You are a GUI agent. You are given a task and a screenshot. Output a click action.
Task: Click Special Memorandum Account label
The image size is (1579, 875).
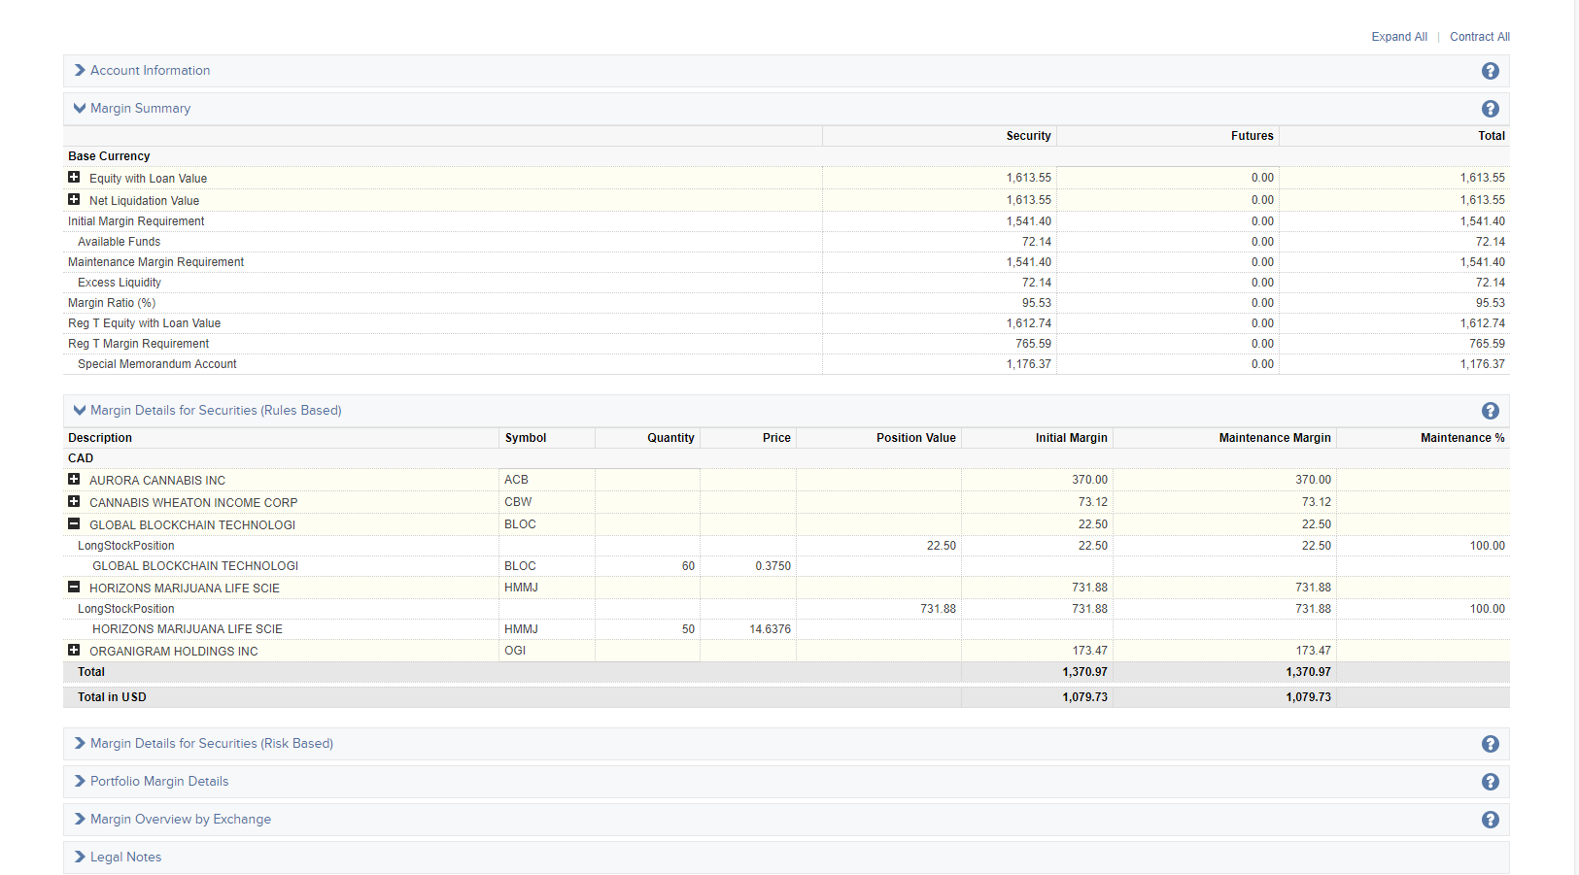156,364
